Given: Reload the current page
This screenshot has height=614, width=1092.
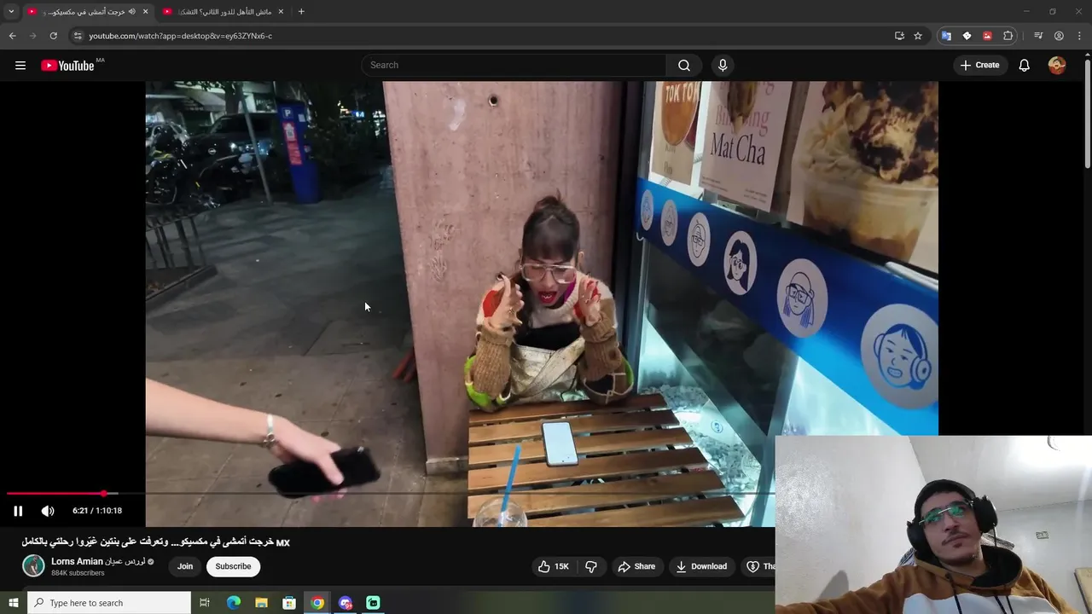Looking at the screenshot, I should tap(53, 36).
